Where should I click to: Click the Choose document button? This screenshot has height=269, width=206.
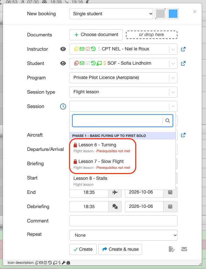(96, 35)
